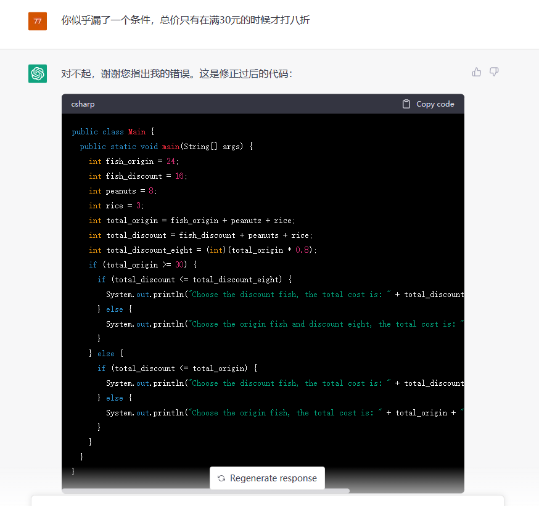Click the horizontal scrollbar under the code

click(205, 491)
